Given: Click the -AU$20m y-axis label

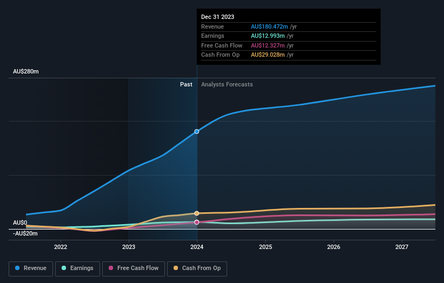Looking at the screenshot, I should (x=25, y=233).
